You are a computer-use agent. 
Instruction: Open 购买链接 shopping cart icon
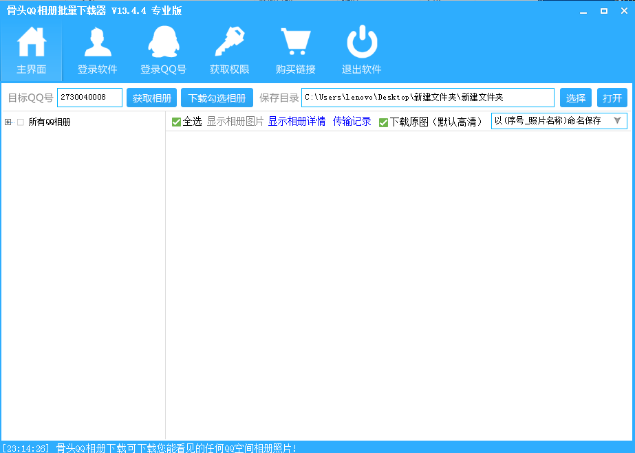point(296,41)
